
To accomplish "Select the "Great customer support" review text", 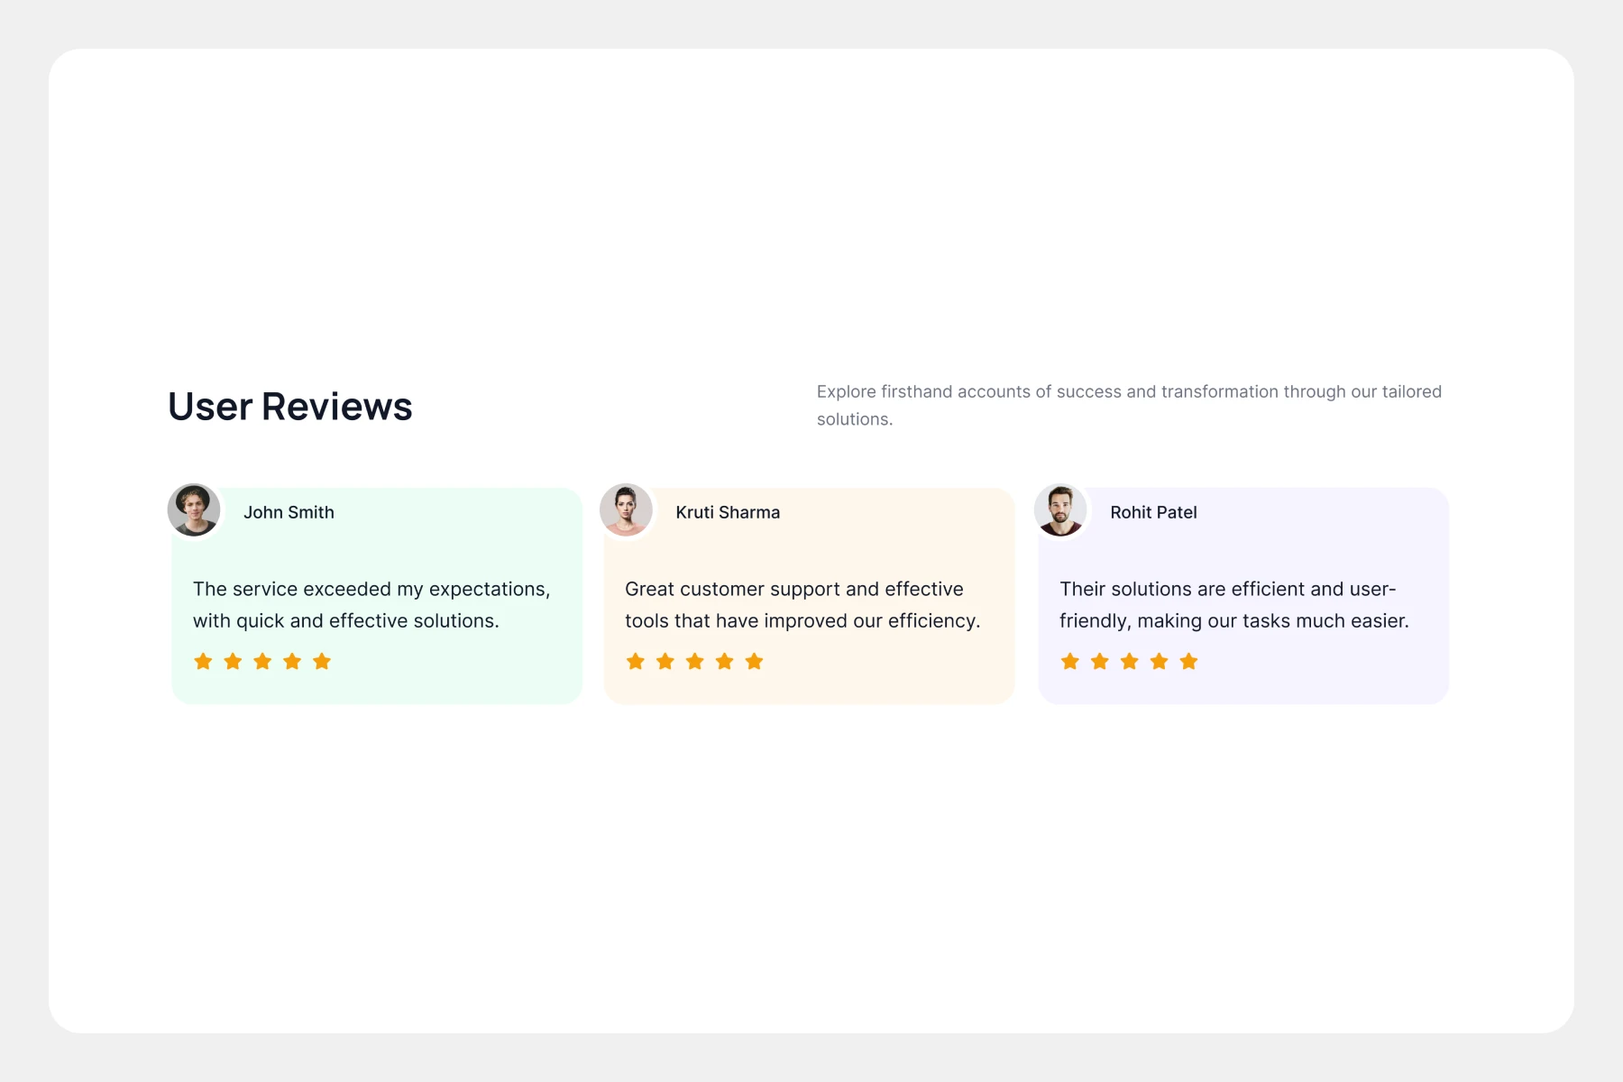I will 802,604.
